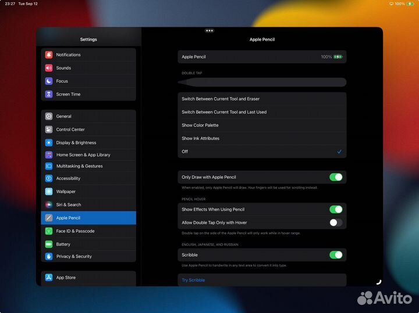Open Control Center switches icon
The image size is (419, 313).
[x=49, y=129]
